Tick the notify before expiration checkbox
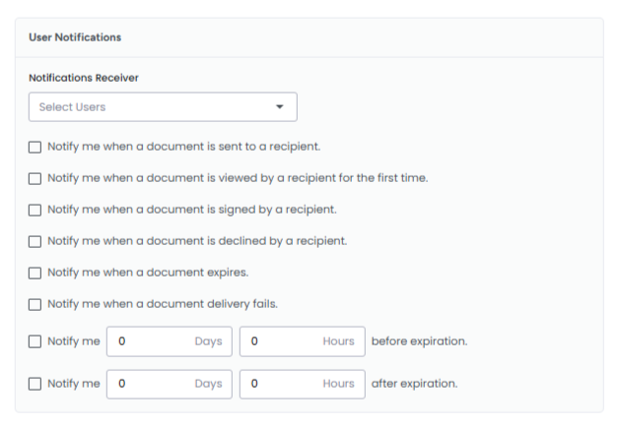Image resolution: width=617 pixels, height=426 pixels. pyautogui.click(x=34, y=341)
